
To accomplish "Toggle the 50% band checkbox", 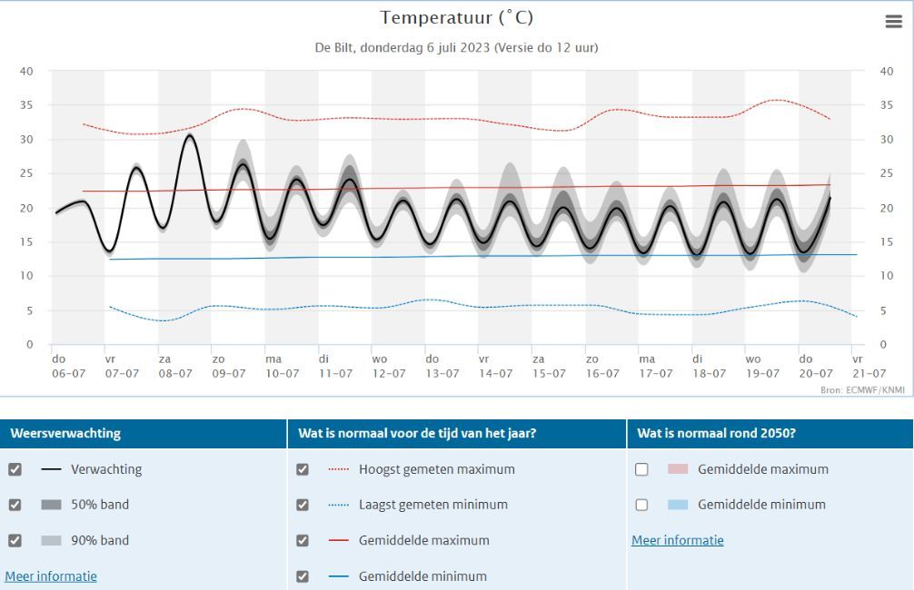I will point(15,505).
